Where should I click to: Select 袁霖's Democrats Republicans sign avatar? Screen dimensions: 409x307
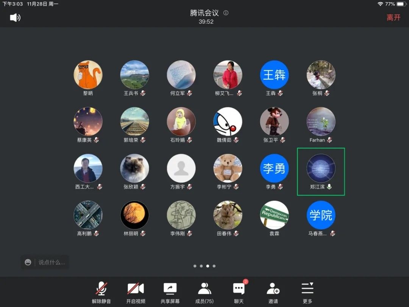click(x=274, y=215)
